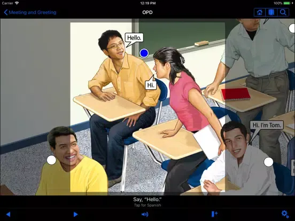295x221 pixels.
Task: Open settings gear icon
Action: (x=285, y=214)
